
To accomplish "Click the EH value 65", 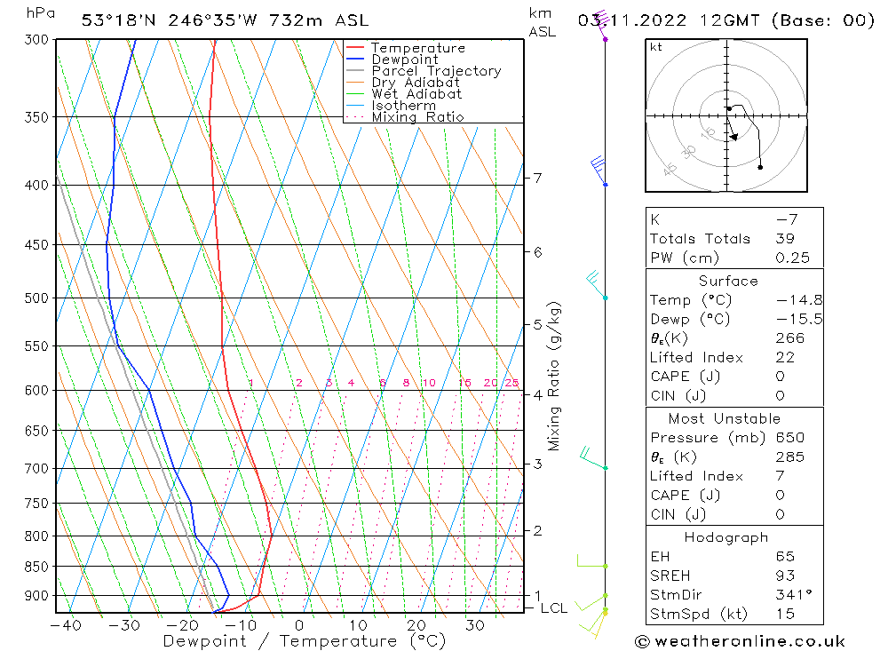I will [x=785, y=556].
